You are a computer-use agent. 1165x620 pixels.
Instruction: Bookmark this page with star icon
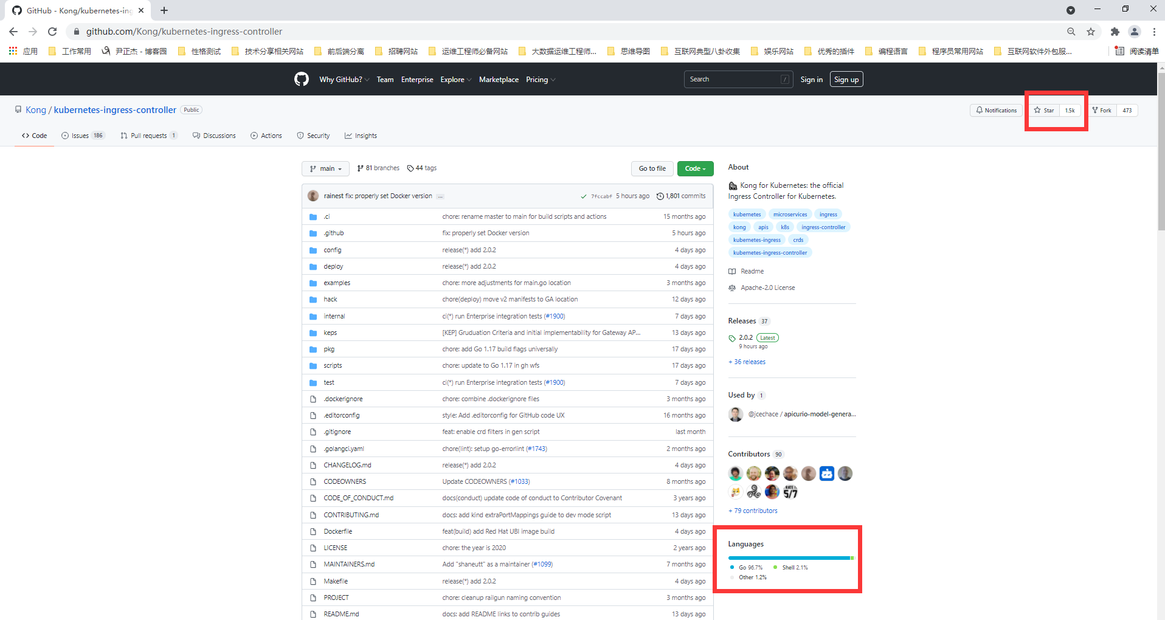point(1091,32)
